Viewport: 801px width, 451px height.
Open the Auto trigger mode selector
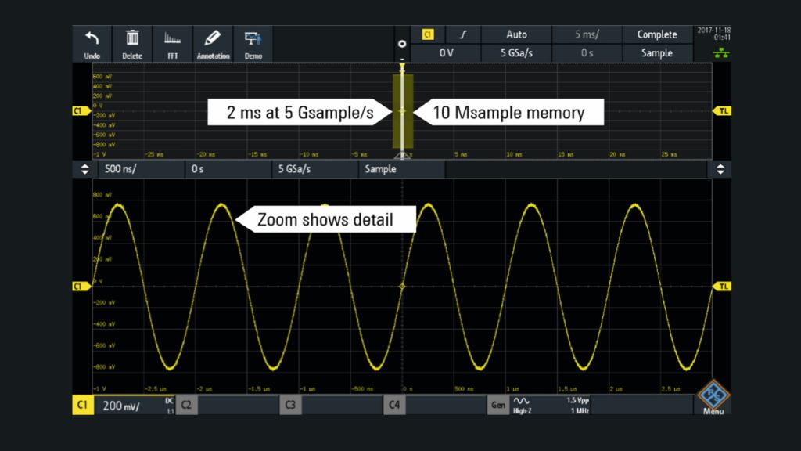[516, 34]
